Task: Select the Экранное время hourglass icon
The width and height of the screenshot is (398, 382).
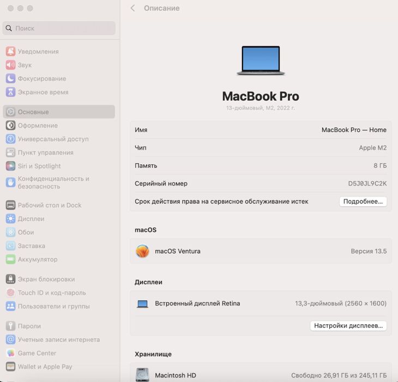Action: [10, 92]
